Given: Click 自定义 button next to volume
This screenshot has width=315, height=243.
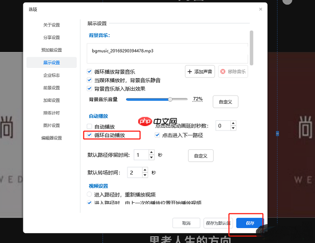Looking at the screenshot, I should tap(225, 102).
